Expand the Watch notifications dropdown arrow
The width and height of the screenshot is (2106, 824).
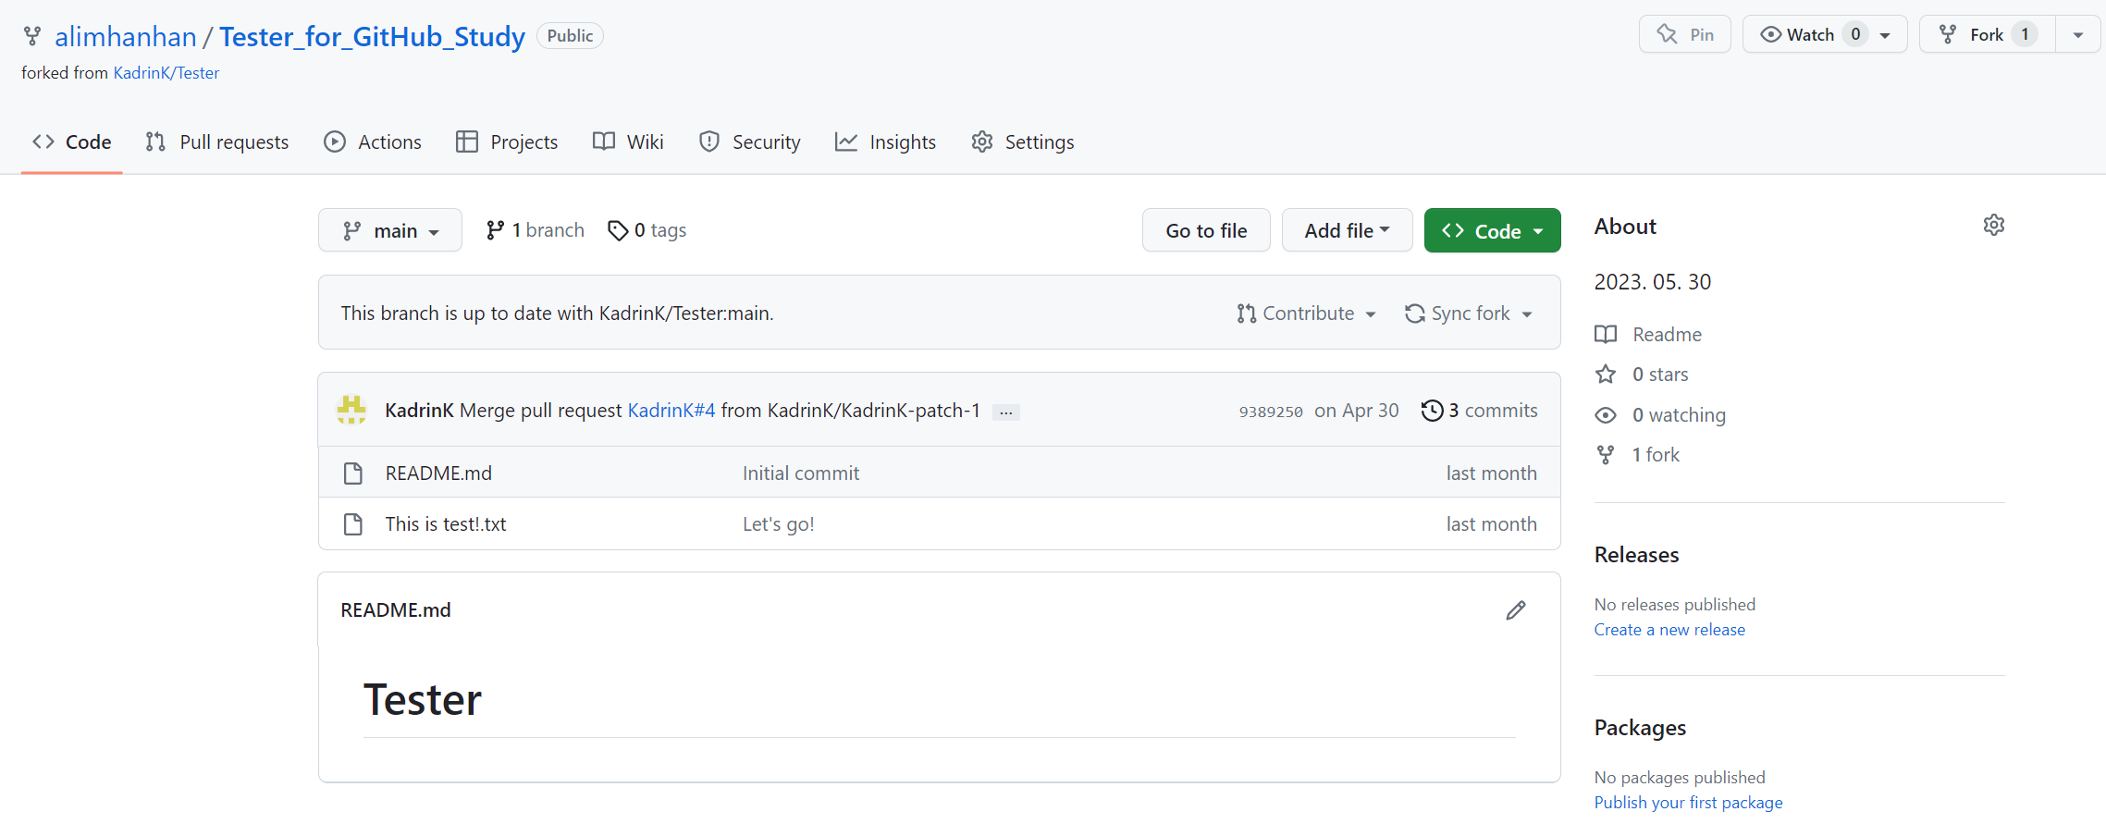coord(1886,35)
